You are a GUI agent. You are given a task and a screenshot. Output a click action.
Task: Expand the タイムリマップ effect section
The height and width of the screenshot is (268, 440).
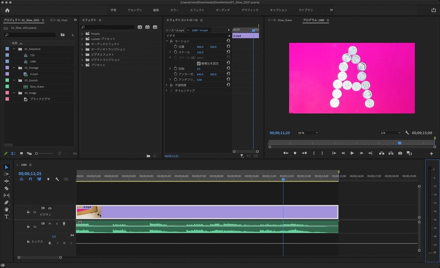(166, 90)
